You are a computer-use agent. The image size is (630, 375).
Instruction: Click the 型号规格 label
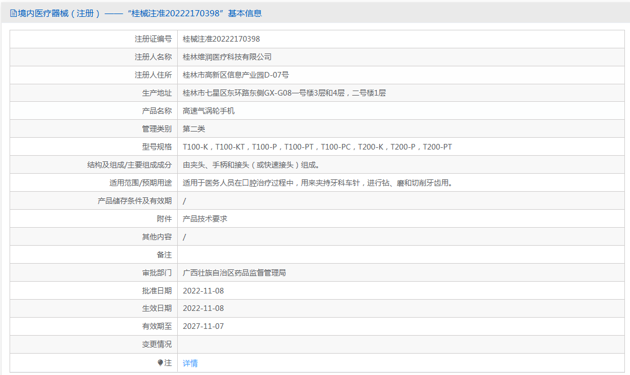pos(157,147)
